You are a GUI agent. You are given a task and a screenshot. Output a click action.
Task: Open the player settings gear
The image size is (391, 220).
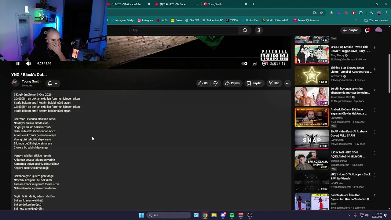tap(264, 64)
